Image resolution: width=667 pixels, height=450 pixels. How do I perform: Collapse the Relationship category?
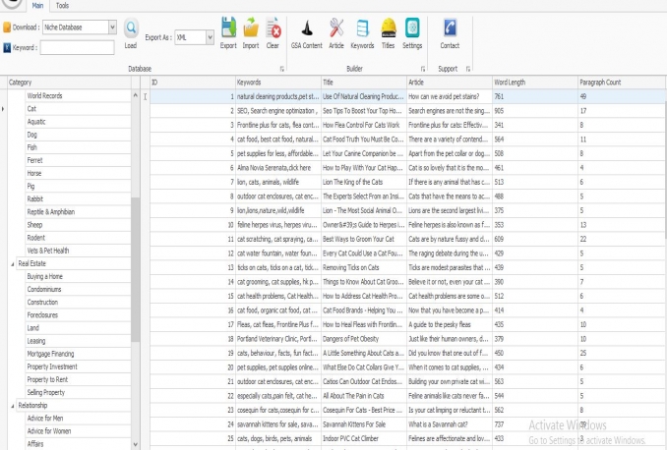[11, 405]
